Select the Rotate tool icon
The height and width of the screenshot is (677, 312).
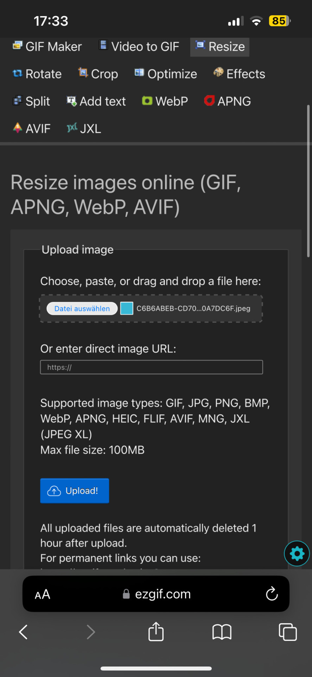17,73
